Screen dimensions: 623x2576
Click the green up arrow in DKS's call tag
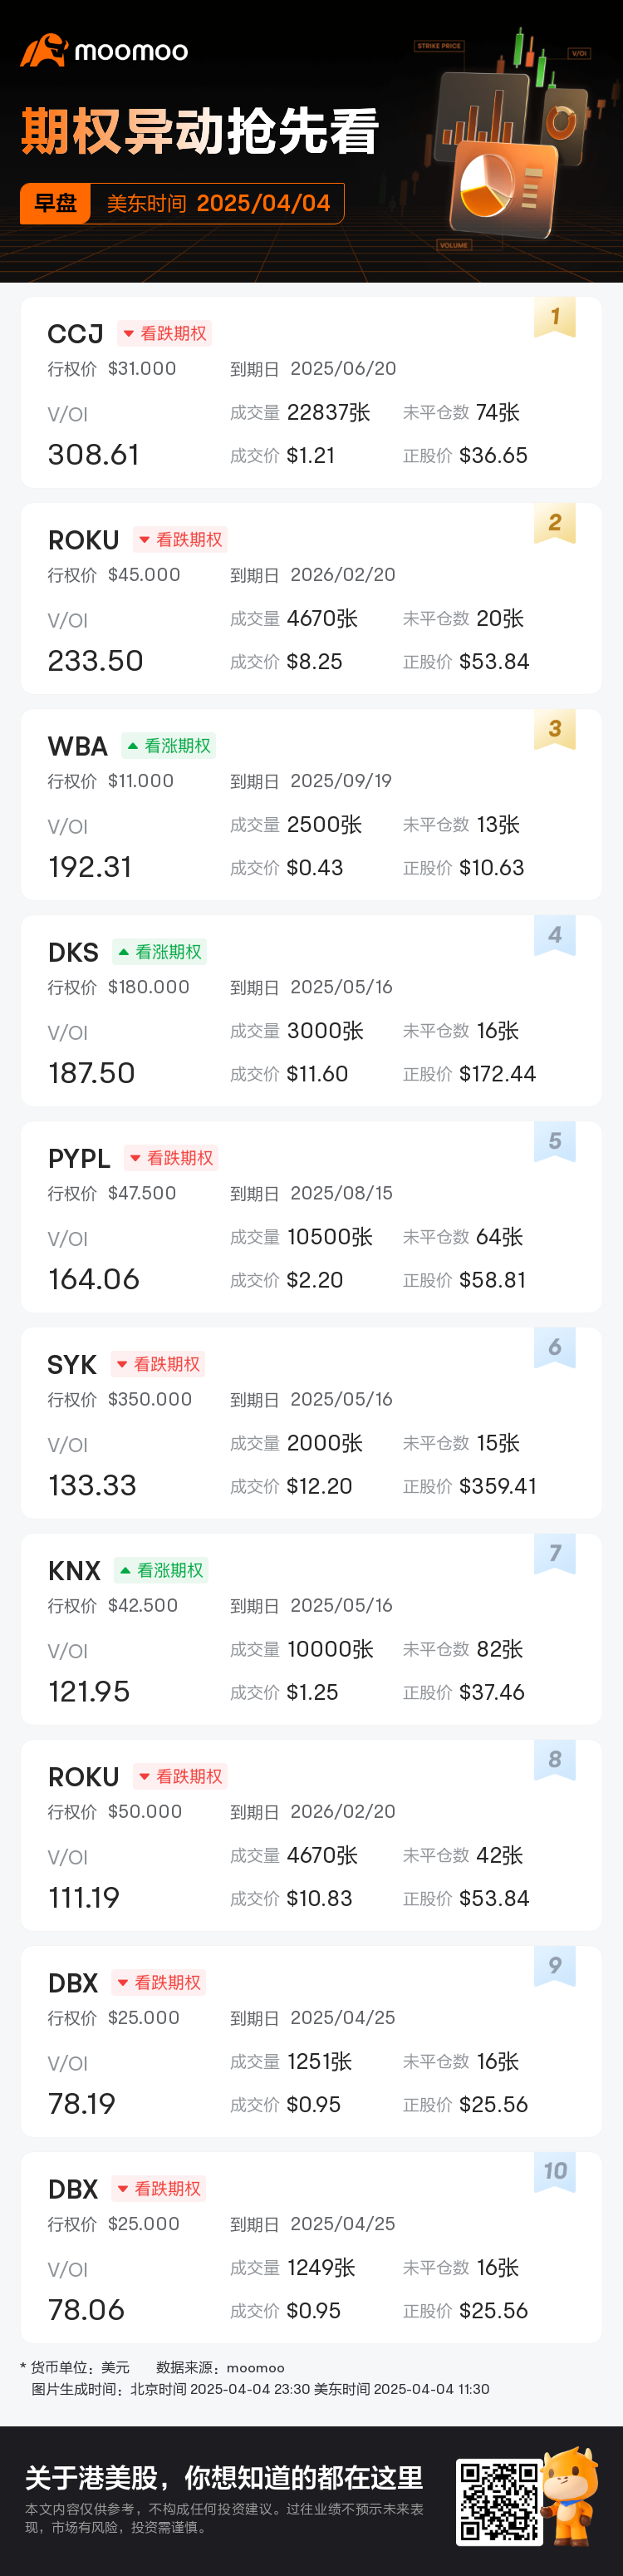(x=123, y=952)
